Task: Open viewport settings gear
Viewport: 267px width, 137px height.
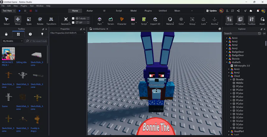Action: tap(220, 29)
